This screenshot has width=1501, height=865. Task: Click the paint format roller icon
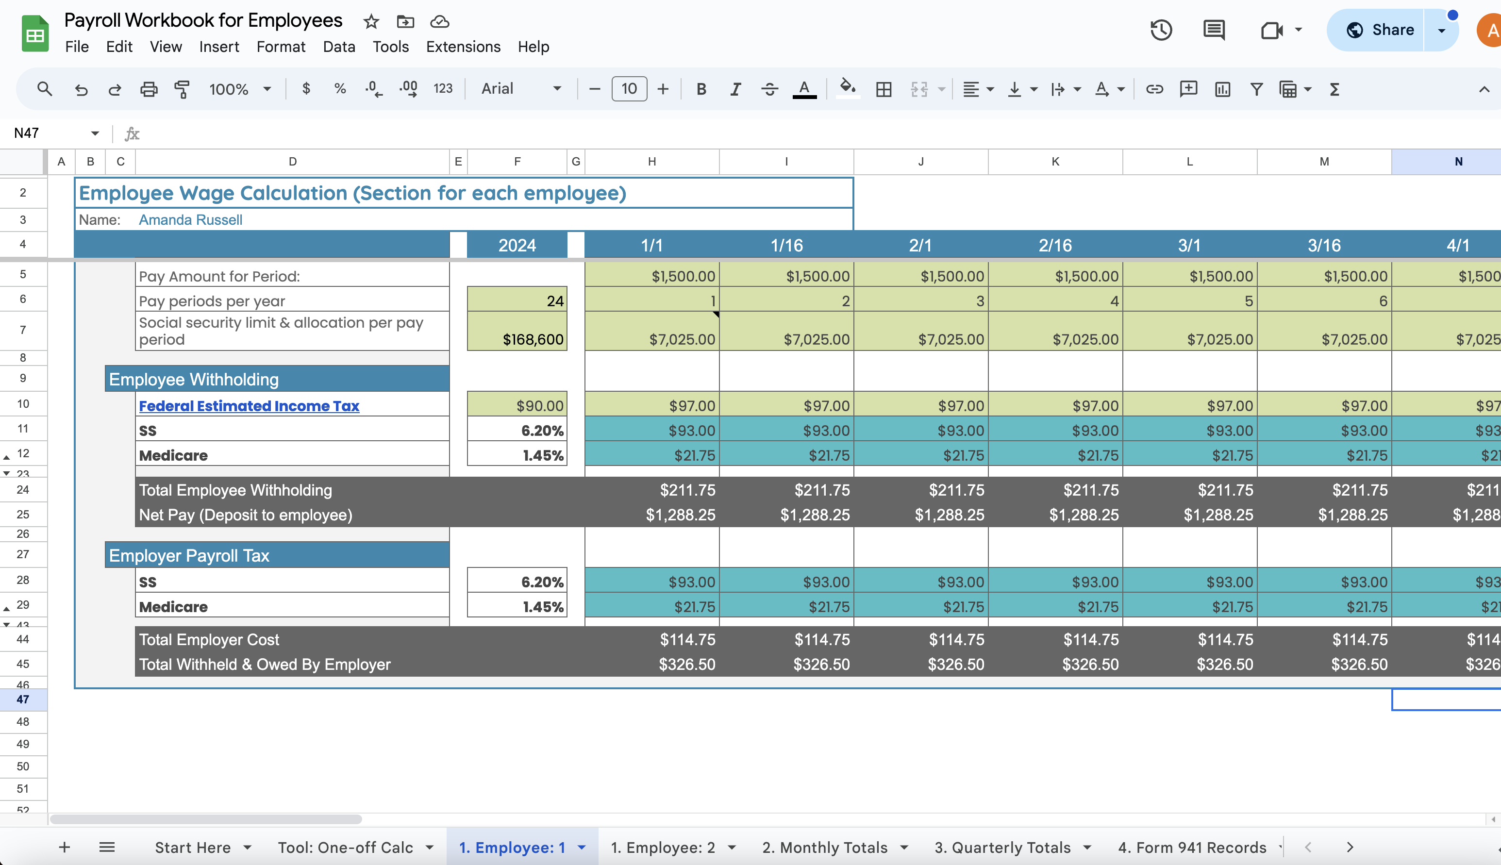coord(182,89)
